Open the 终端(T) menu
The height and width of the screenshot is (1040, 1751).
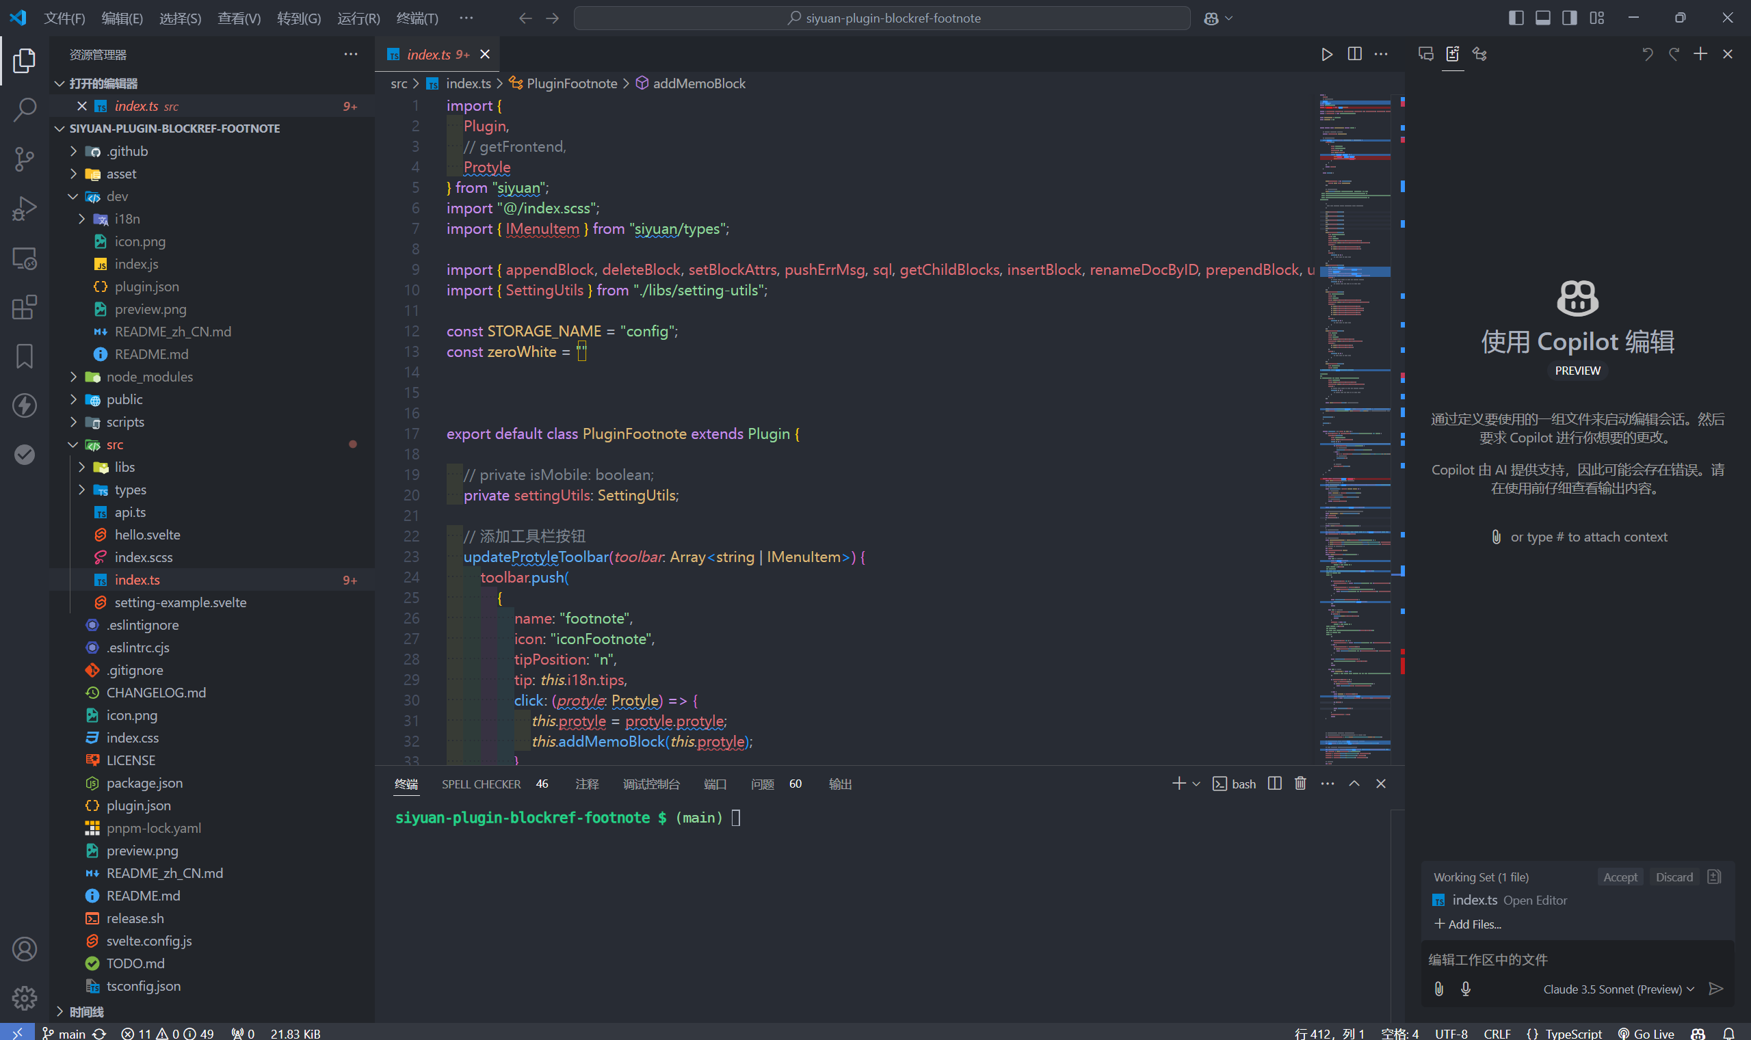pos(417,18)
